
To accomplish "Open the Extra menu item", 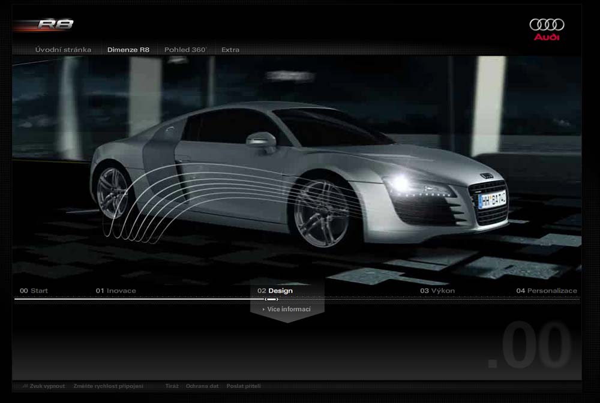I will pyautogui.click(x=230, y=50).
